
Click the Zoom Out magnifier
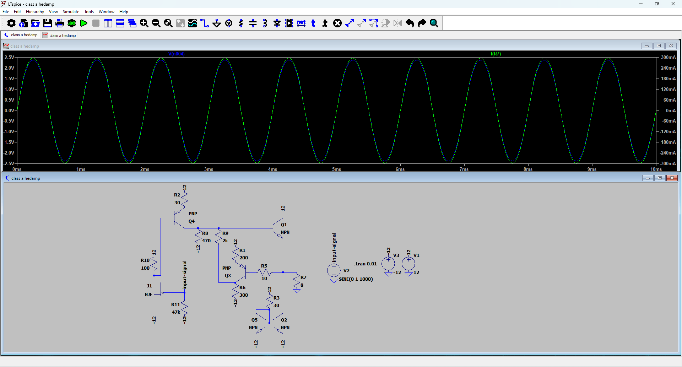click(x=156, y=23)
